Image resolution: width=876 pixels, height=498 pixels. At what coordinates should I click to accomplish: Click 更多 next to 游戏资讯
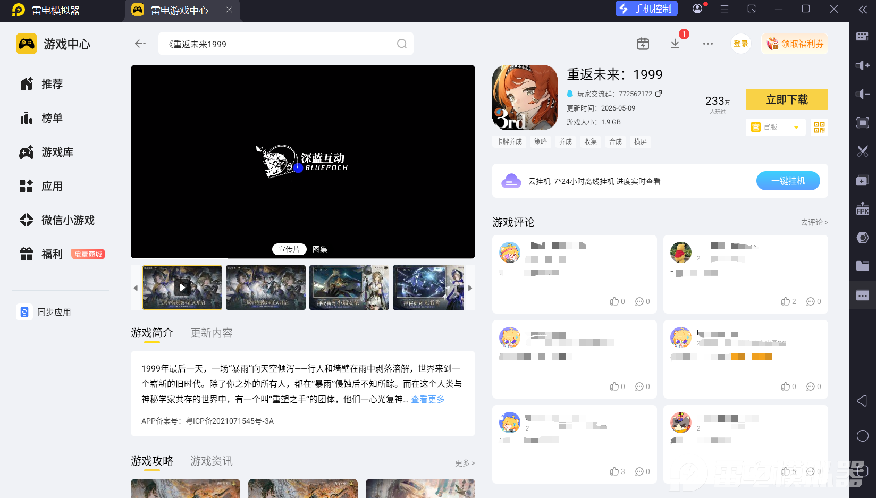click(465, 463)
